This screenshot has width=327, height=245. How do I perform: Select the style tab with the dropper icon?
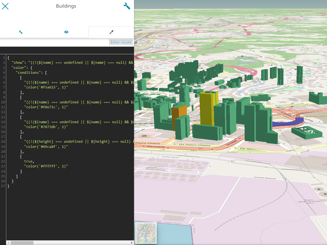[111, 32]
